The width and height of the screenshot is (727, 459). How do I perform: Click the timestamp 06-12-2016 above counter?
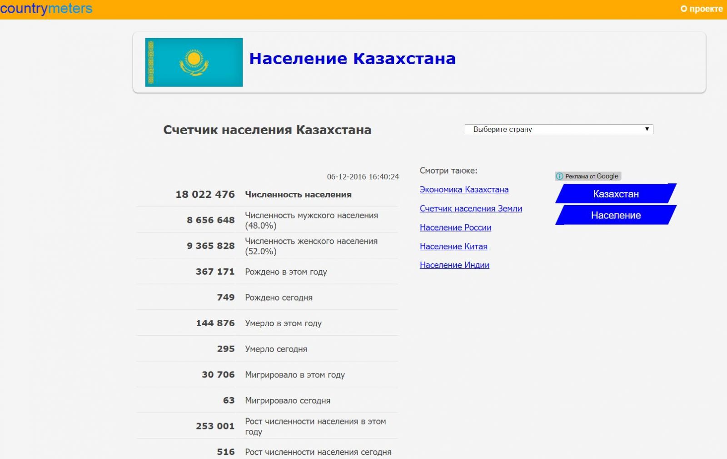click(x=363, y=177)
